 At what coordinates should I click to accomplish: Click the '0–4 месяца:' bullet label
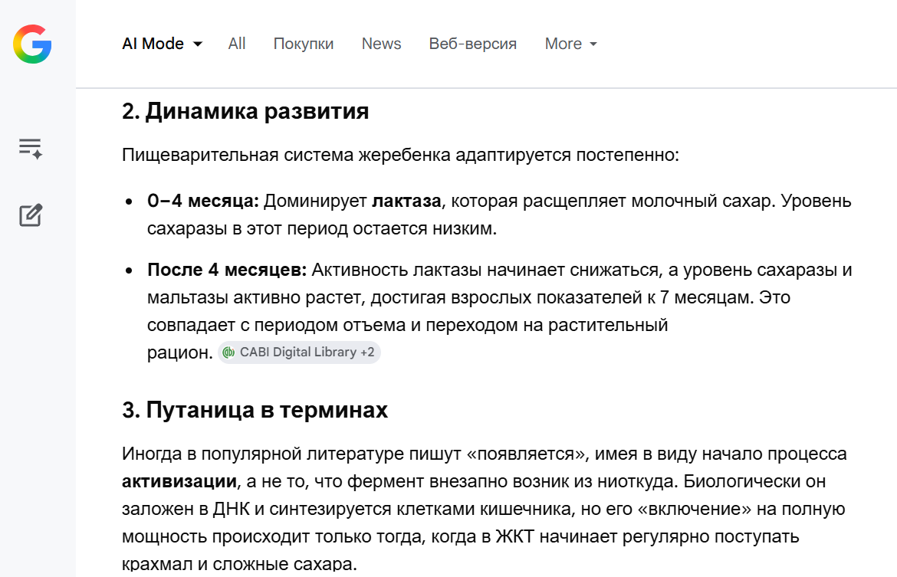coord(203,202)
